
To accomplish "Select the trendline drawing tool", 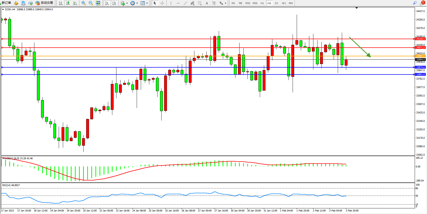I will coord(185,3).
